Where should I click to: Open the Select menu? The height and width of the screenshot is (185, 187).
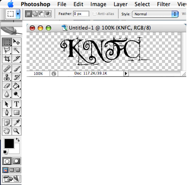(142, 4)
